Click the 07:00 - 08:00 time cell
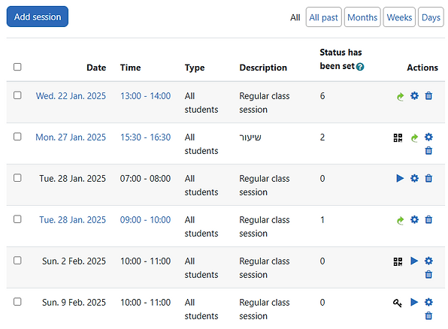Image resolution: width=448 pixels, height=329 pixels. (x=145, y=179)
